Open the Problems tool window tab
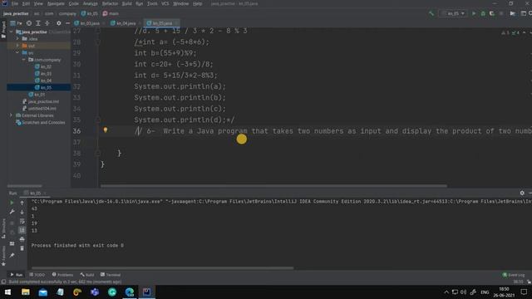The image size is (532, 299). click(x=63, y=275)
